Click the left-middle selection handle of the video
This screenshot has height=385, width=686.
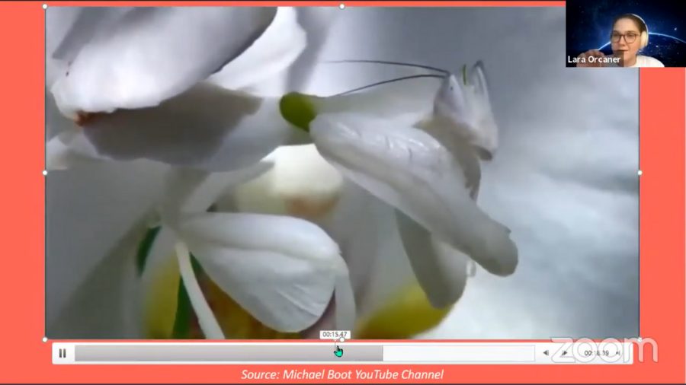45,173
